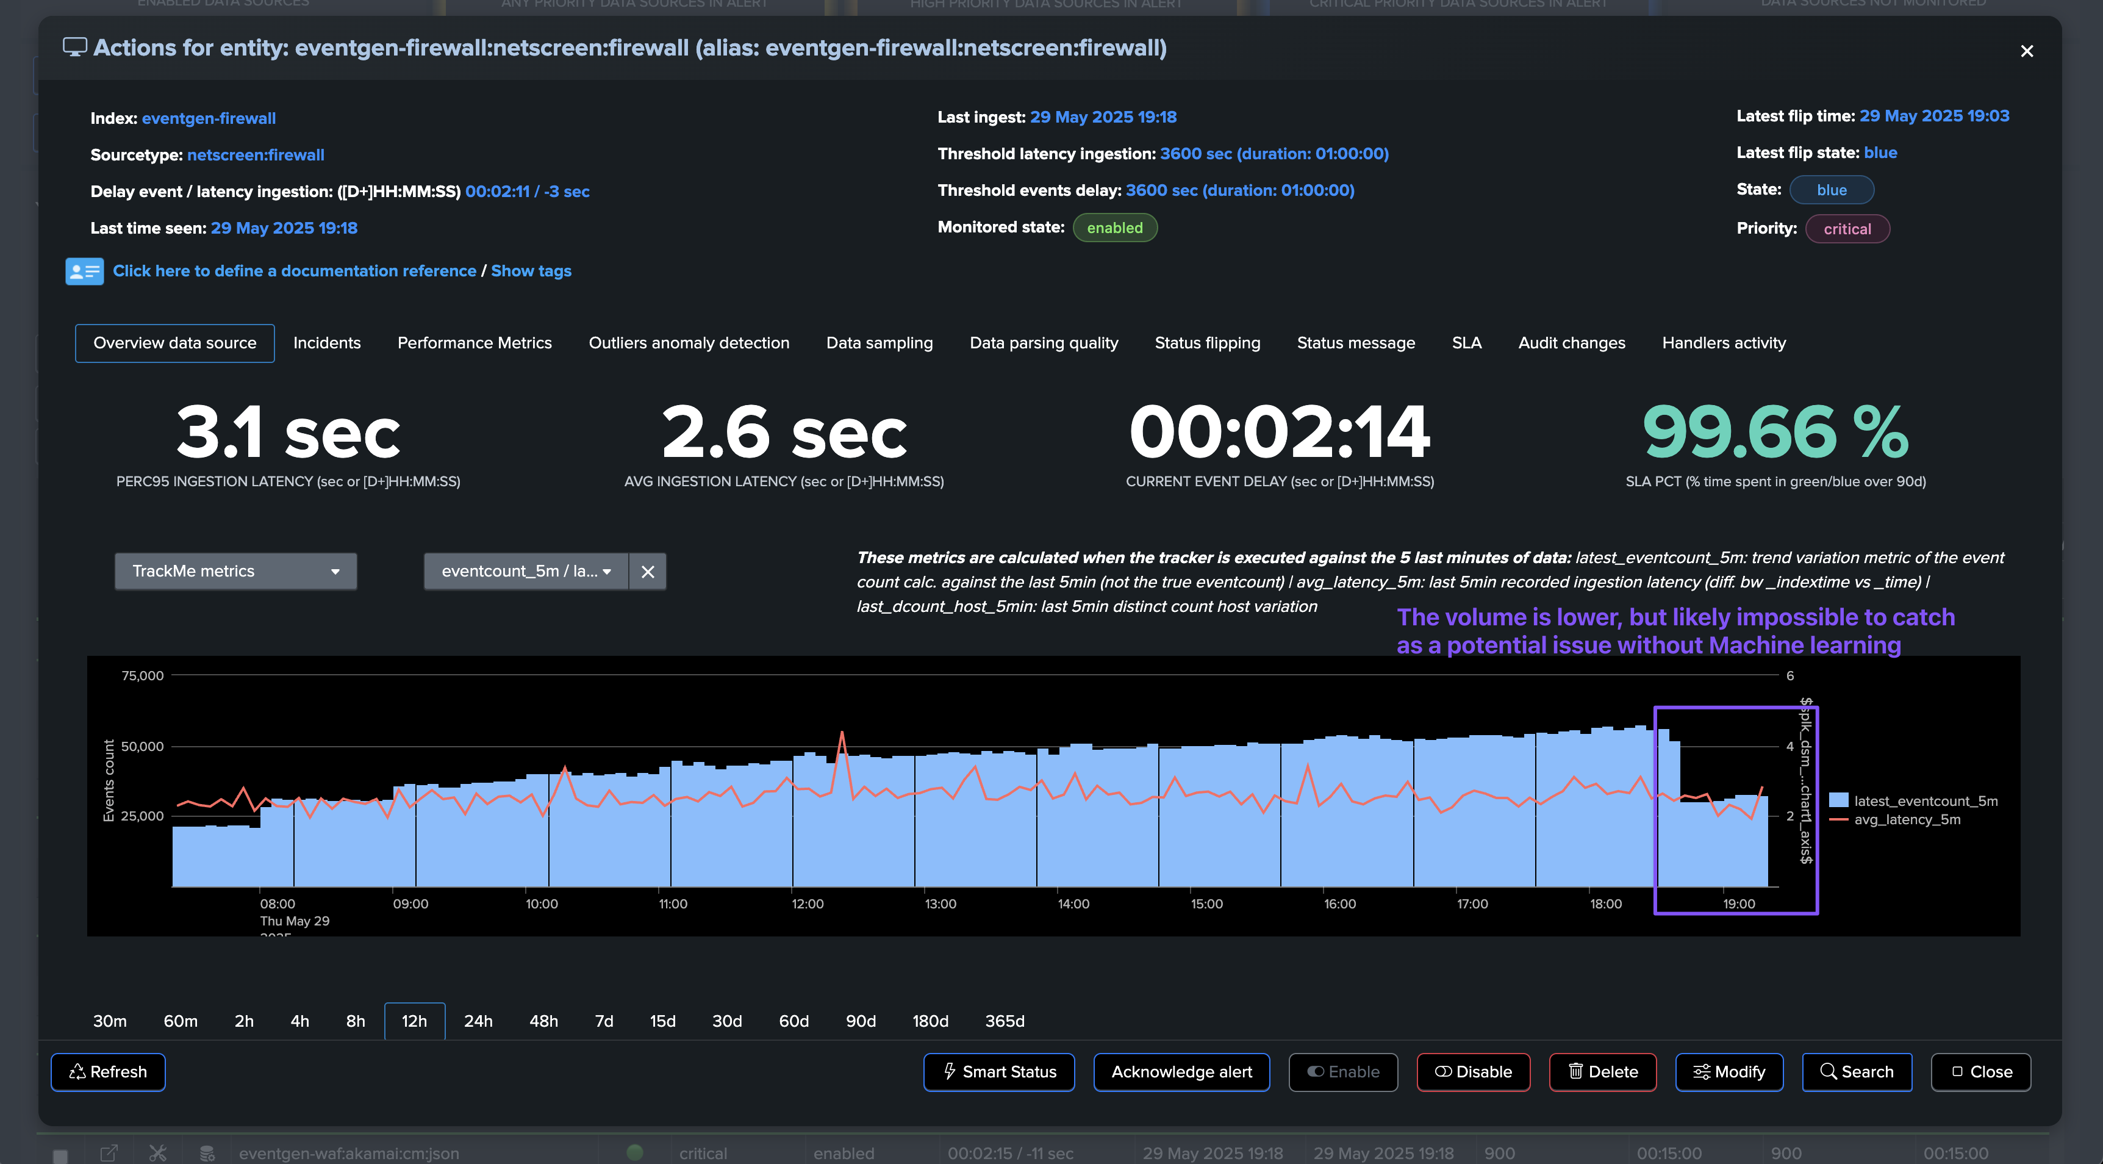
Task: Click the database icon in bottom row
Action: pyautogui.click(x=207, y=1152)
